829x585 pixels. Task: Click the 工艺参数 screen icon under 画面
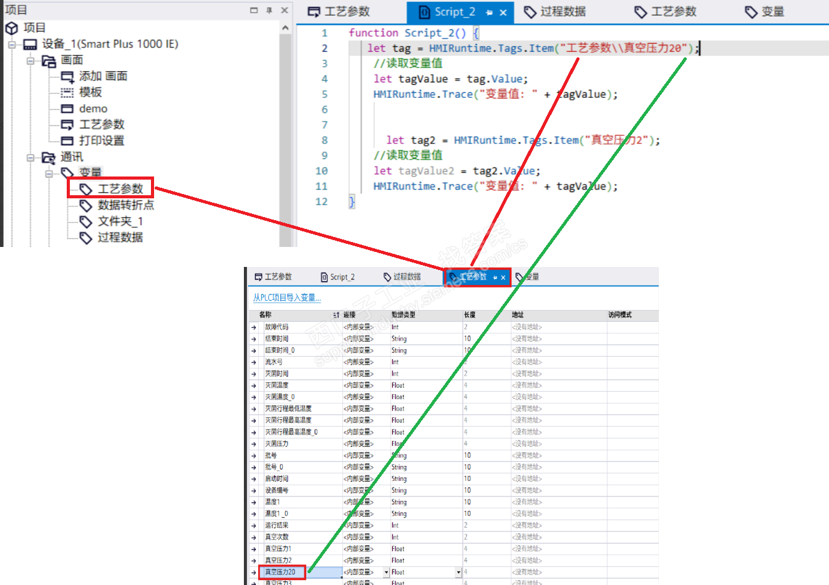(x=67, y=125)
